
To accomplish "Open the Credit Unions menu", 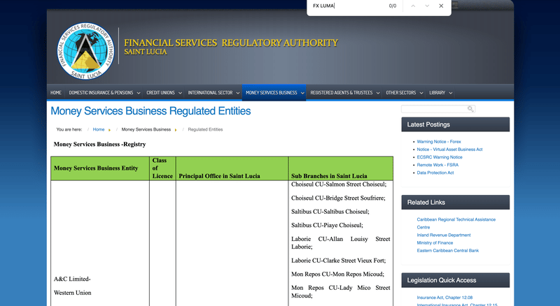I will pyautogui.click(x=160, y=93).
